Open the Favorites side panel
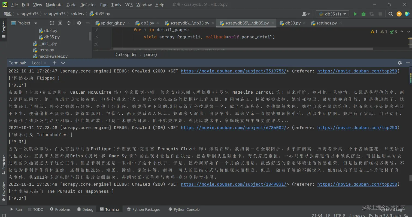 click(x=4, y=192)
